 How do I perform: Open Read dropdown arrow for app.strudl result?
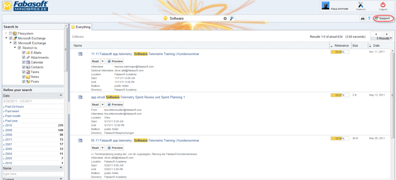(102, 105)
